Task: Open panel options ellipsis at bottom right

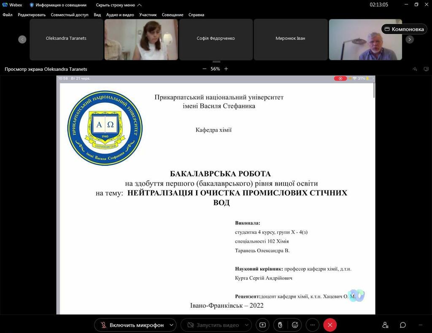Action: click(x=421, y=325)
